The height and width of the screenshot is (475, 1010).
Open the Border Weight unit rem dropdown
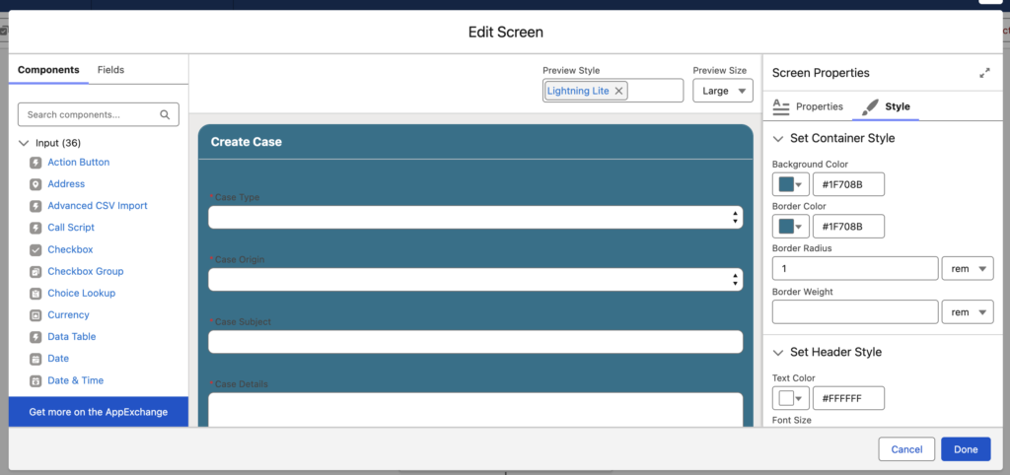pyautogui.click(x=968, y=311)
